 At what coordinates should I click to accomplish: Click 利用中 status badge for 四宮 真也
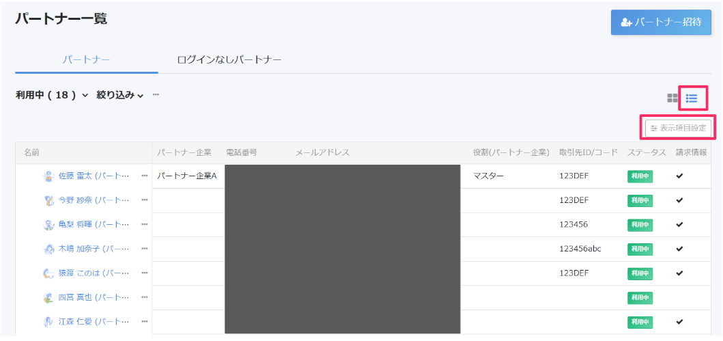tap(640, 298)
